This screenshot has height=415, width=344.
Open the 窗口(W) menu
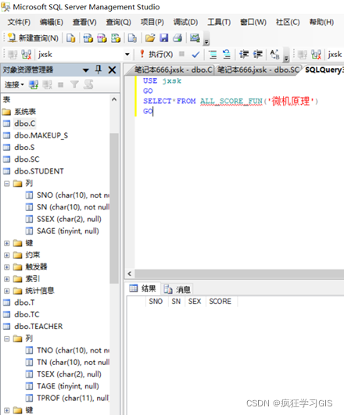253,22
